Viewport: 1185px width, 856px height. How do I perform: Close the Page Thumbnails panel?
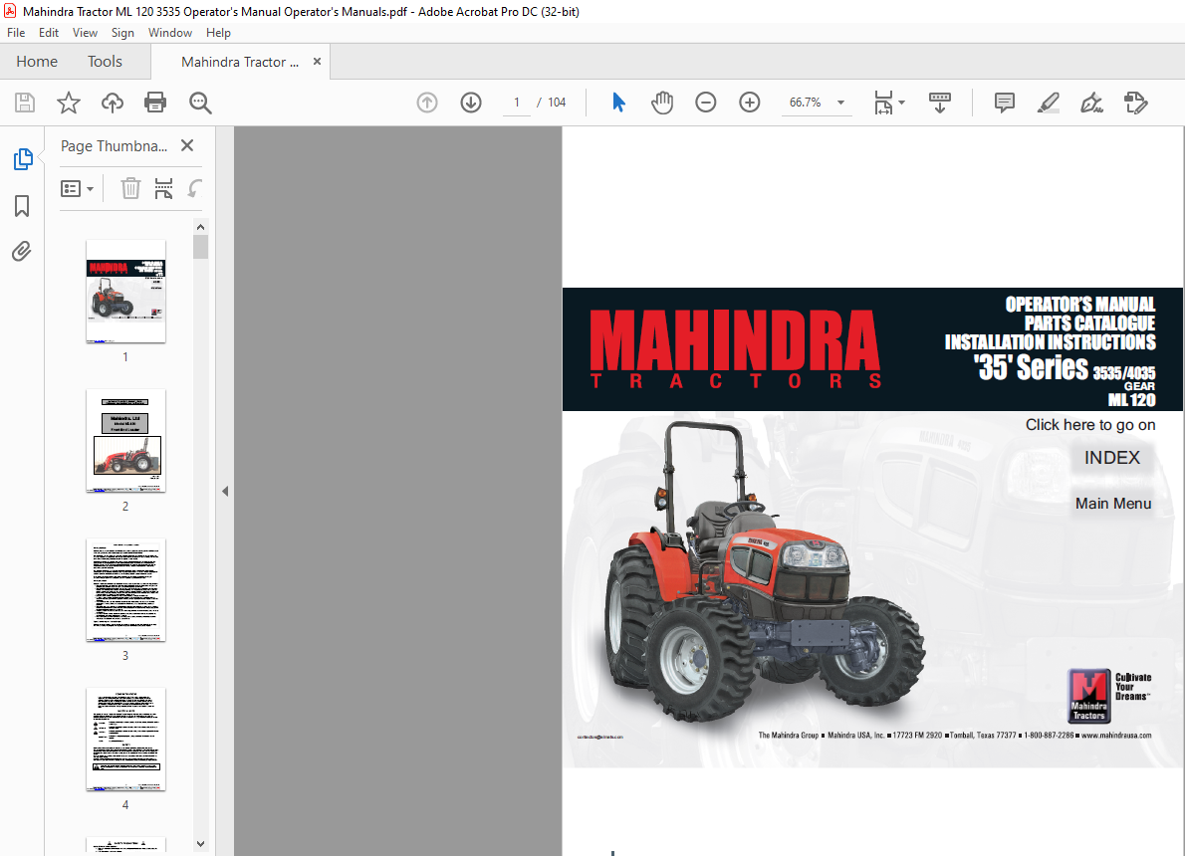click(x=187, y=145)
